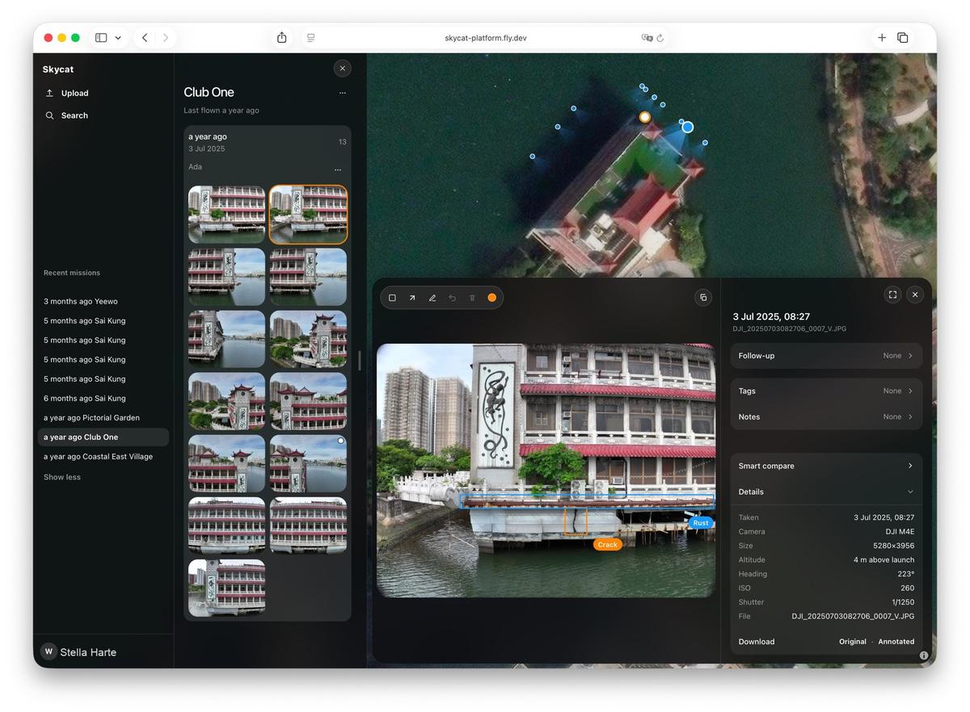The height and width of the screenshot is (712, 970).
Task: Click the orange-ringed map marker
Action: [645, 117]
